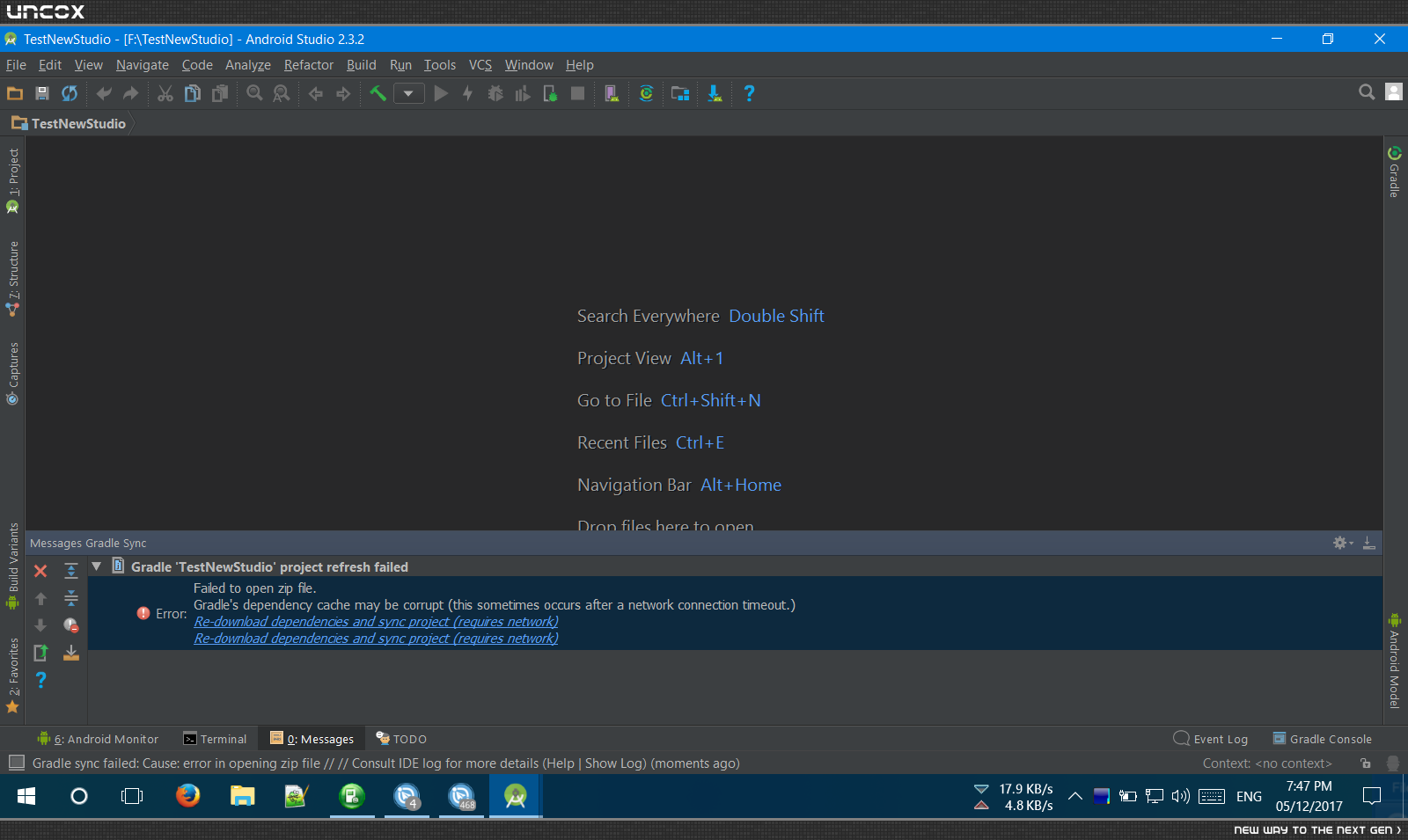Open the Captures tool window

[13, 373]
